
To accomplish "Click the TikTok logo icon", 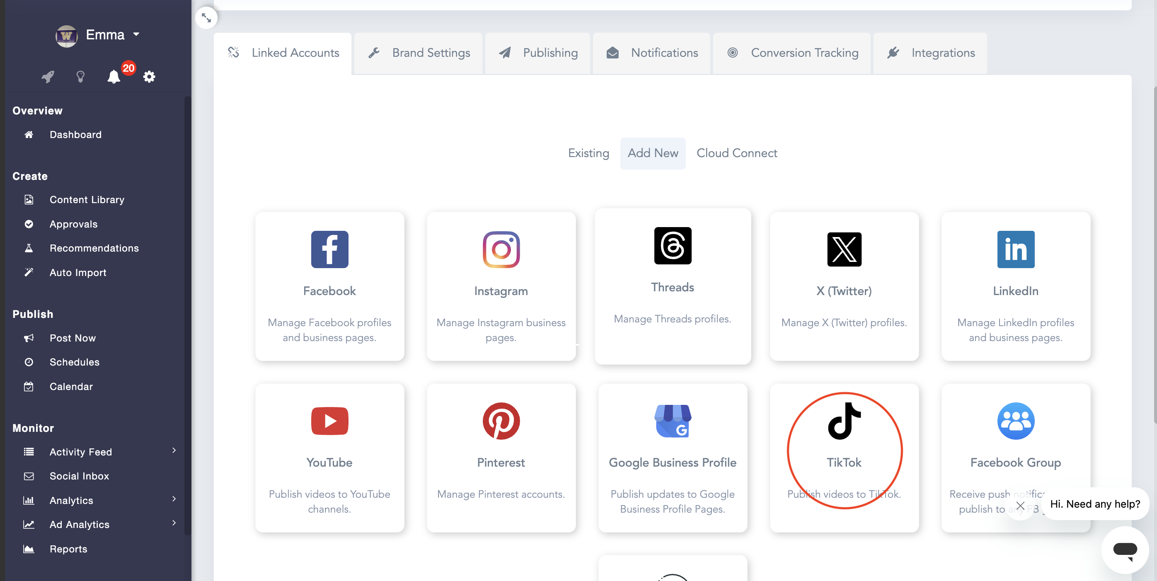I will click(x=844, y=421).
